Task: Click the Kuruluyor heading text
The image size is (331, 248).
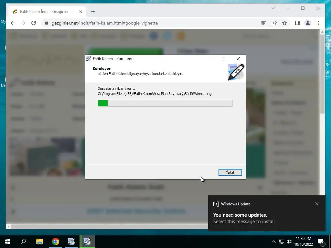Action: tap(101, 68)
